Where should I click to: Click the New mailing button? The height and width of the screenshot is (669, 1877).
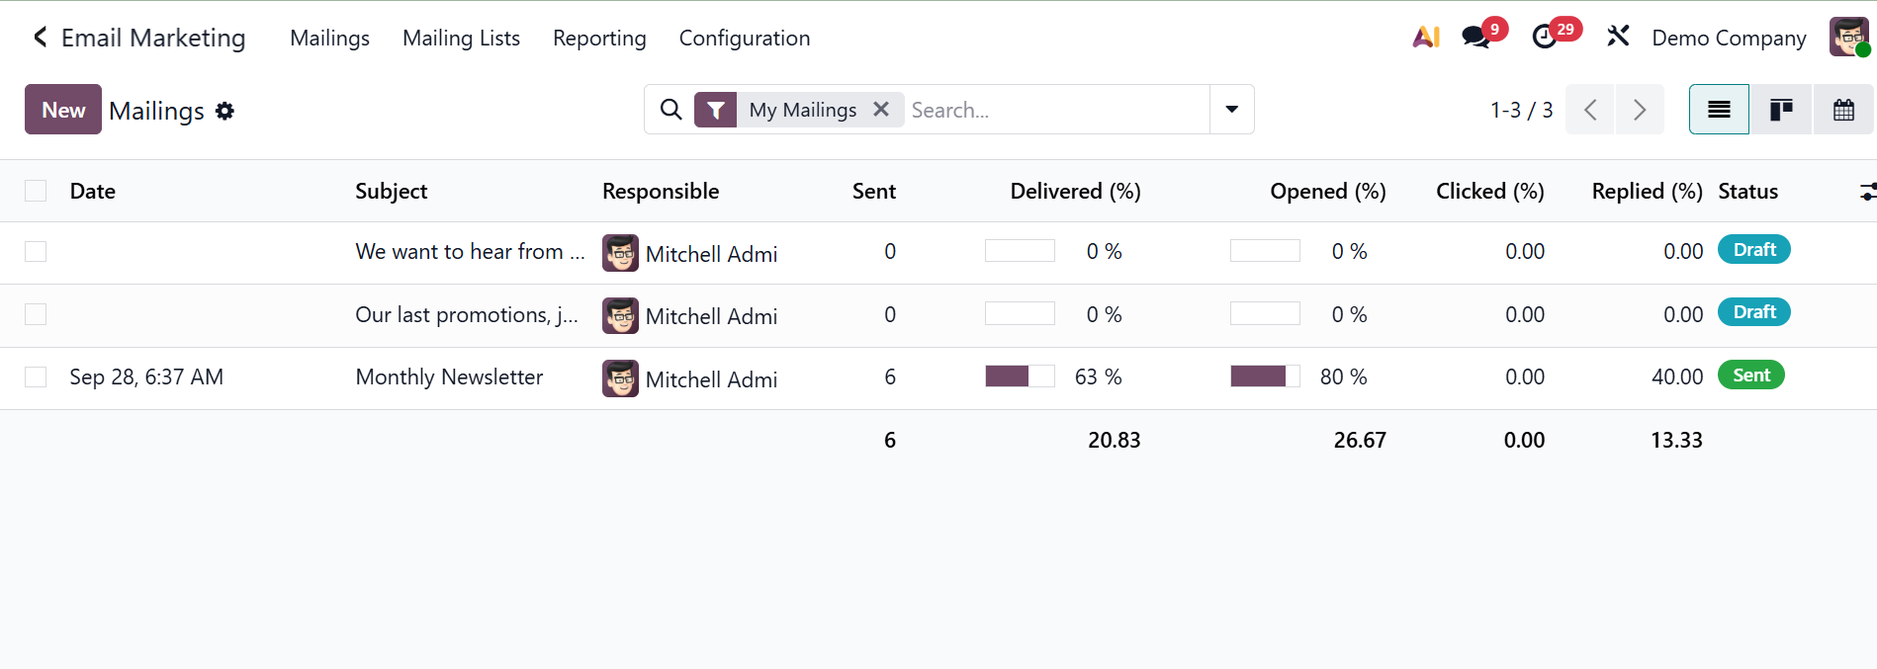tap(63, 110)
